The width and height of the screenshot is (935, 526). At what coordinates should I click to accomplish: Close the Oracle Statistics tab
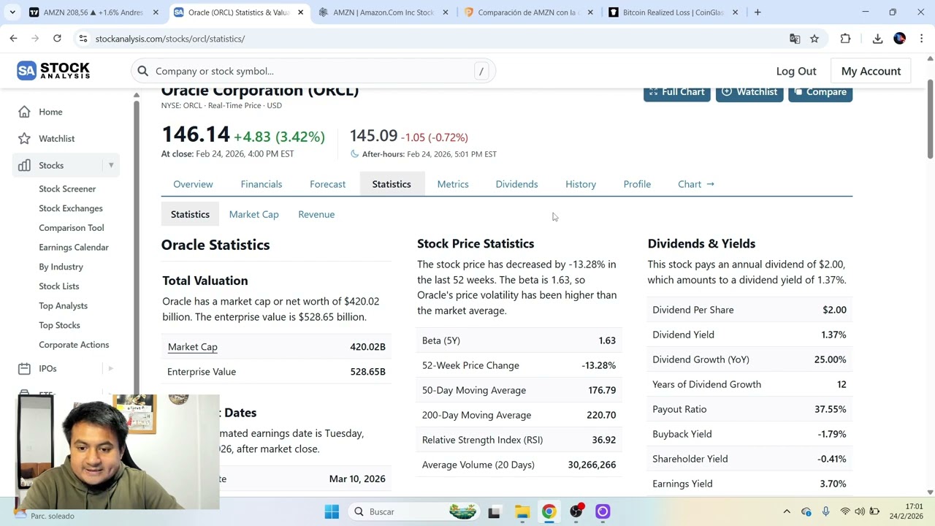click(x=300, y=12)
